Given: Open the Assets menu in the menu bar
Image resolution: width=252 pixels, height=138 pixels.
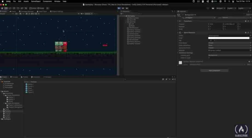Looking at the screenshot, I should 26,1.
